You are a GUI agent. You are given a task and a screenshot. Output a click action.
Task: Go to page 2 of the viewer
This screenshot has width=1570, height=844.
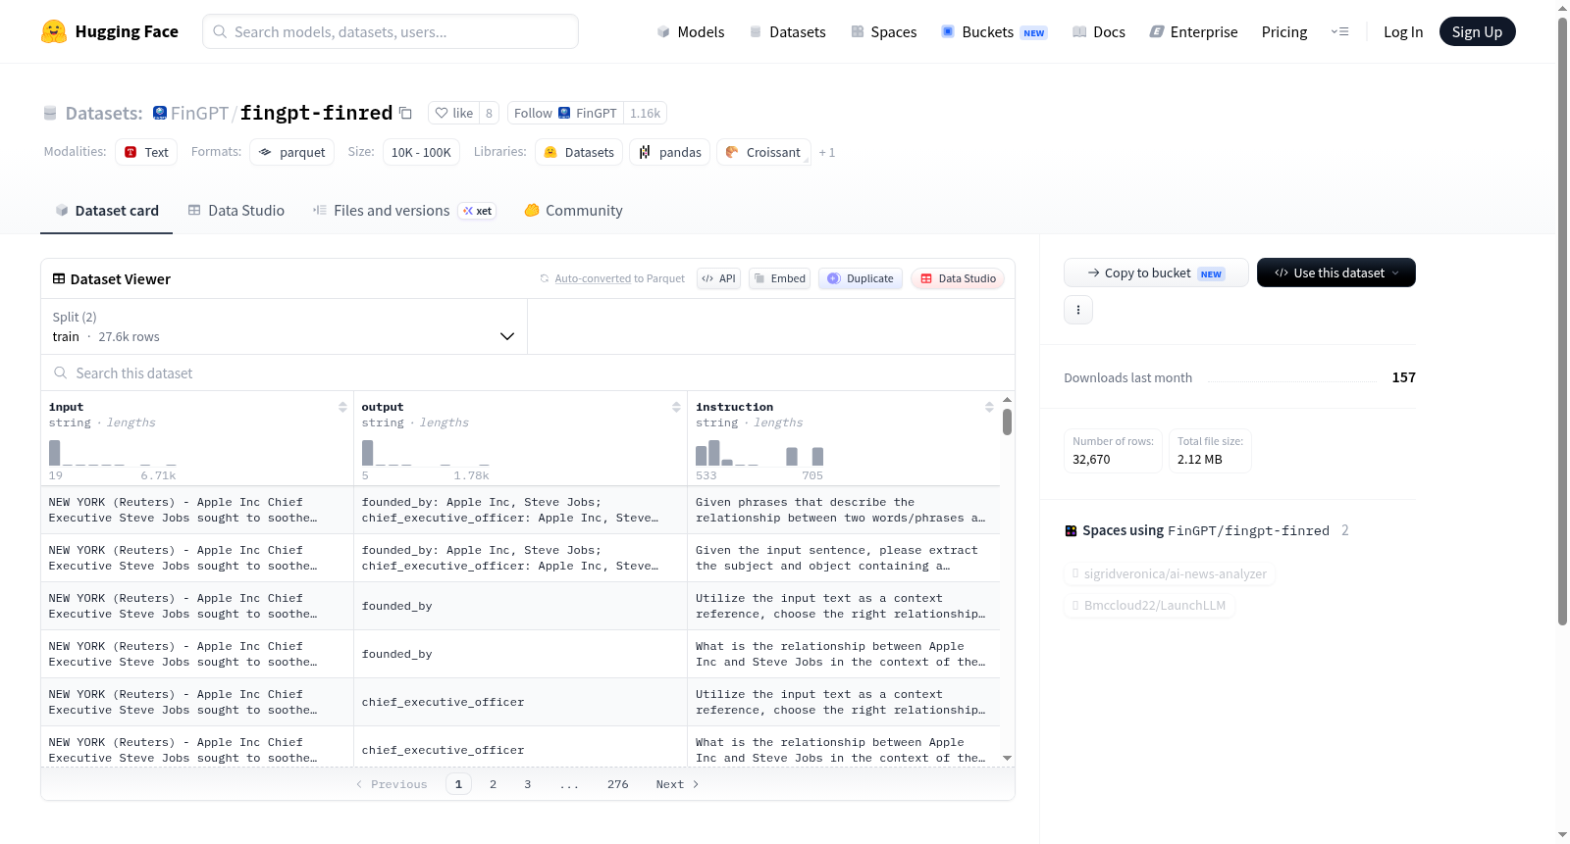[493, 784]
